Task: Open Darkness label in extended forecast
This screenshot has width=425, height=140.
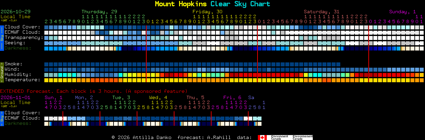Action: [x=18, y=123]
